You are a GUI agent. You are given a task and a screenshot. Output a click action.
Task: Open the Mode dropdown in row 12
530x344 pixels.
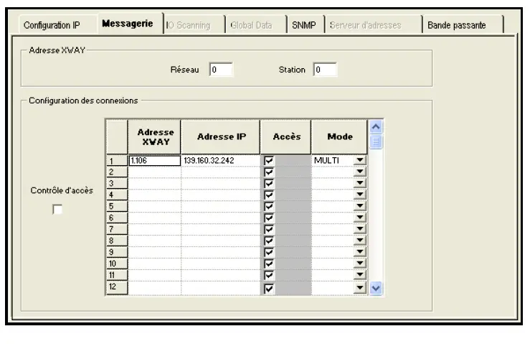coord(360,288)
